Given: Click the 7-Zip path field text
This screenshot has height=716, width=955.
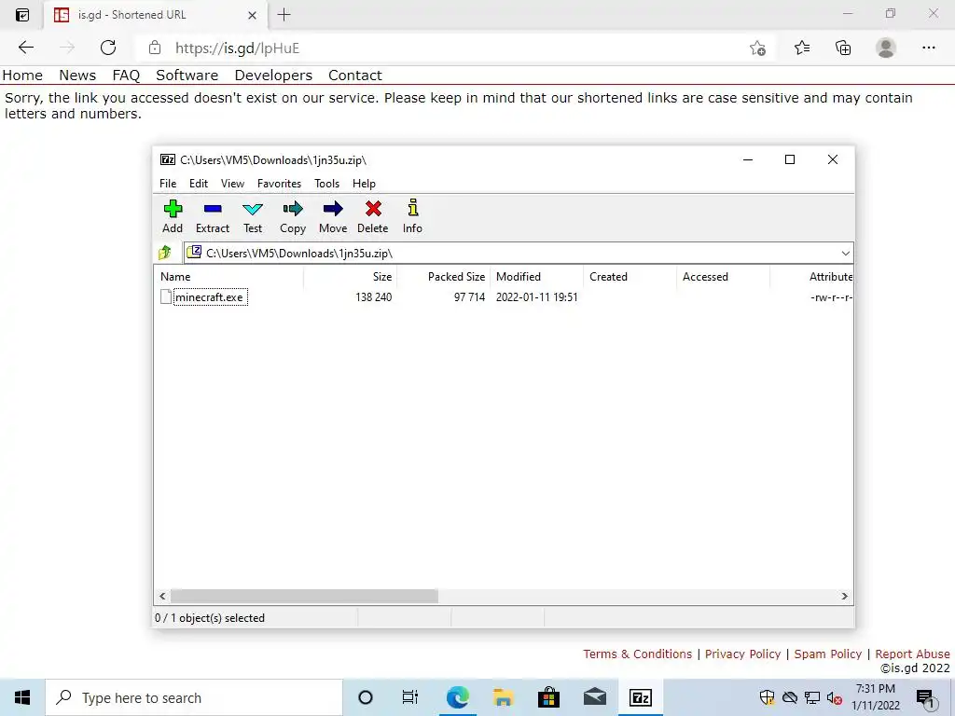Looking at the screenshot, I should coord(299,254).
